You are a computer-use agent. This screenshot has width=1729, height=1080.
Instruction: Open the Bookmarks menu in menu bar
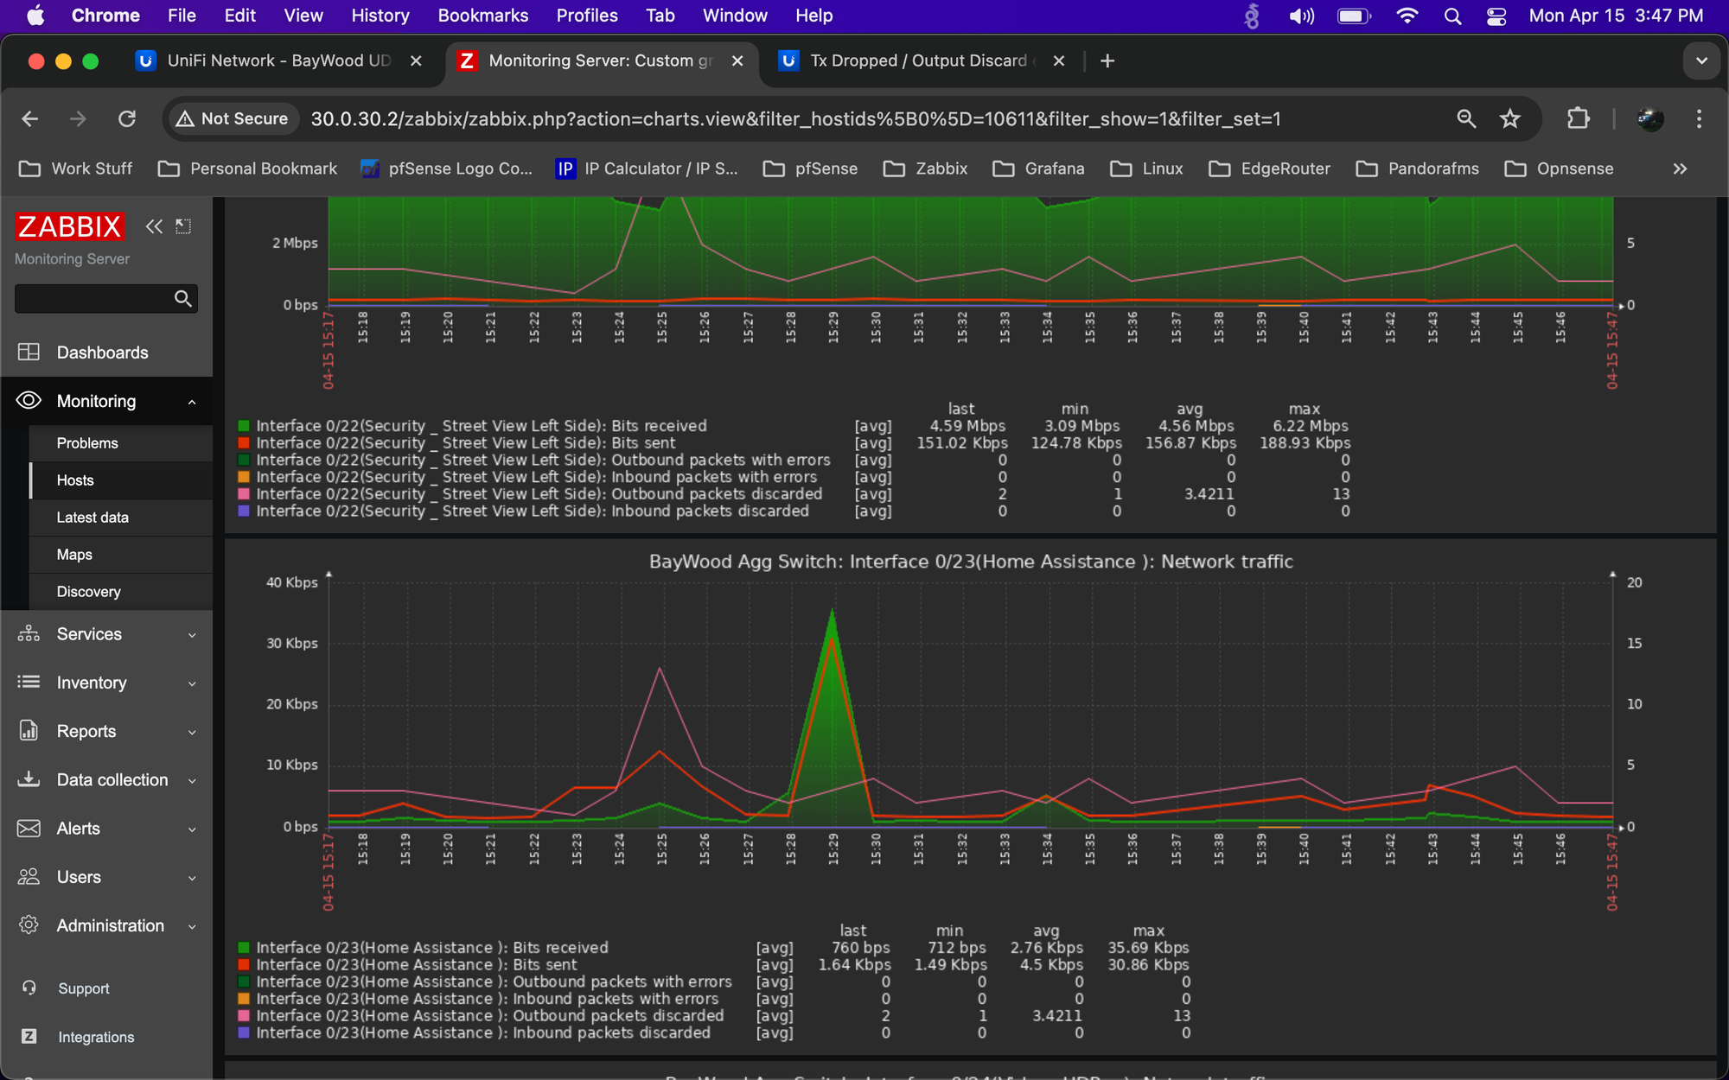482,16
